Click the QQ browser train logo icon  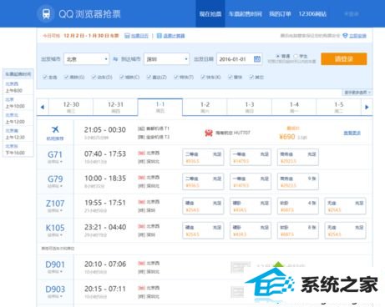[x=46, y=13]
